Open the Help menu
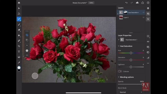This screenshot has height=94, width=167. 148,3
